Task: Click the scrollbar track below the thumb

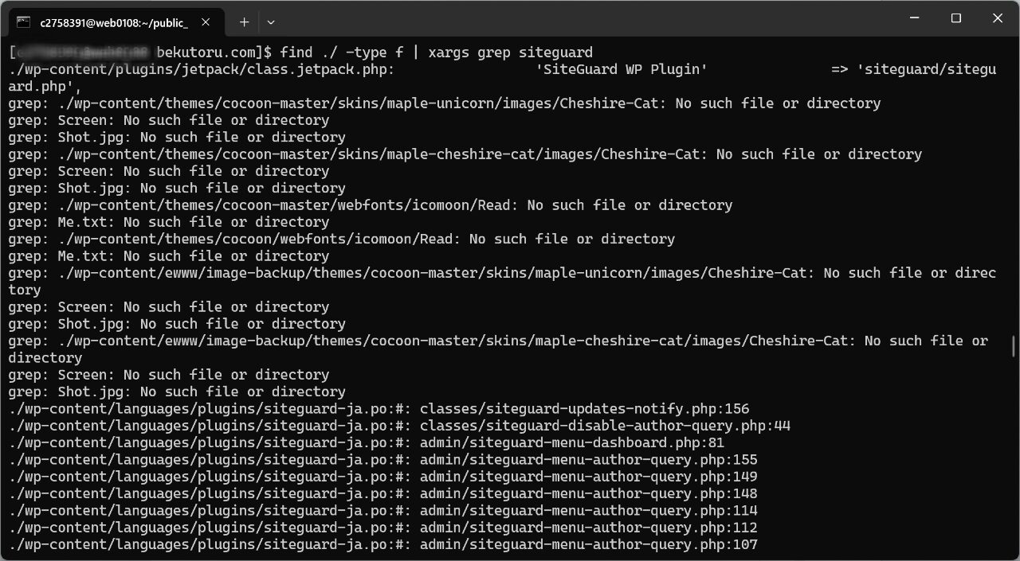Action: (x=1014, y=455)
